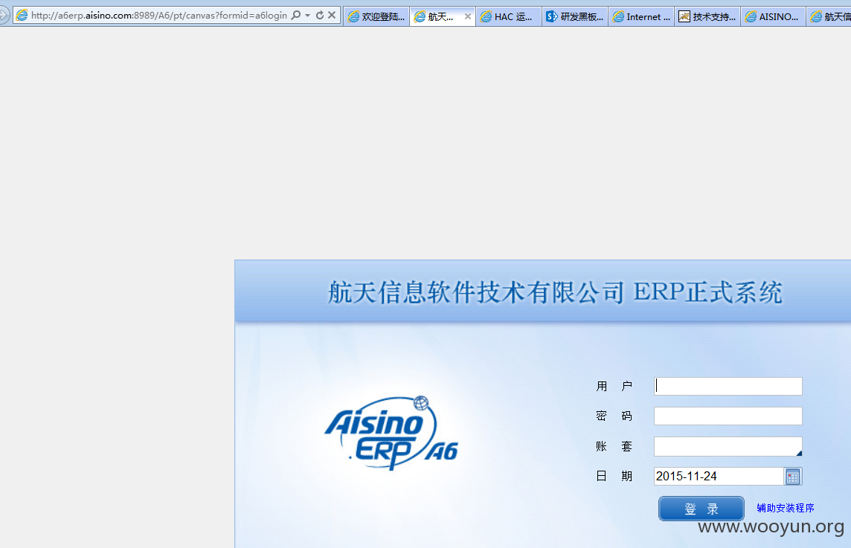Viewport: 851px width, 548px height.
Task: Open the address bar dropdown arrow
Action: pos(308,15)
